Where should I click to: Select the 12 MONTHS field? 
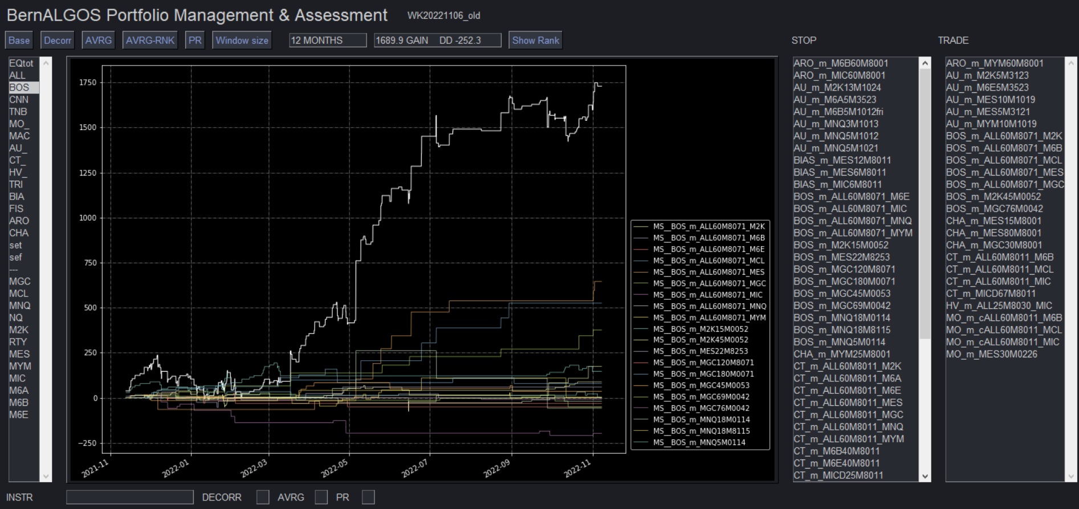[x=328, y=40]
